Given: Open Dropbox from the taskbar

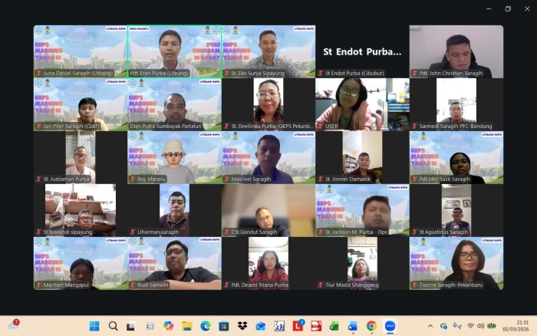Looking at the screenshot, I should (x=242, y=326).
